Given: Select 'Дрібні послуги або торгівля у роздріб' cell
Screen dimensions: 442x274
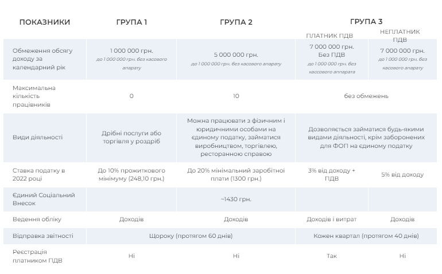Looking at the screenshot, I should coord(131,138).
